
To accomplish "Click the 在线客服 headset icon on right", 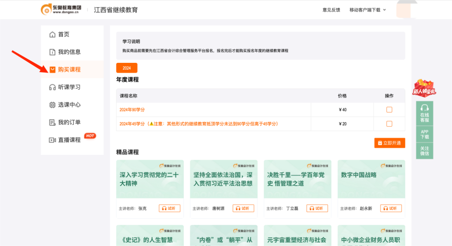I will coord(425,108).
